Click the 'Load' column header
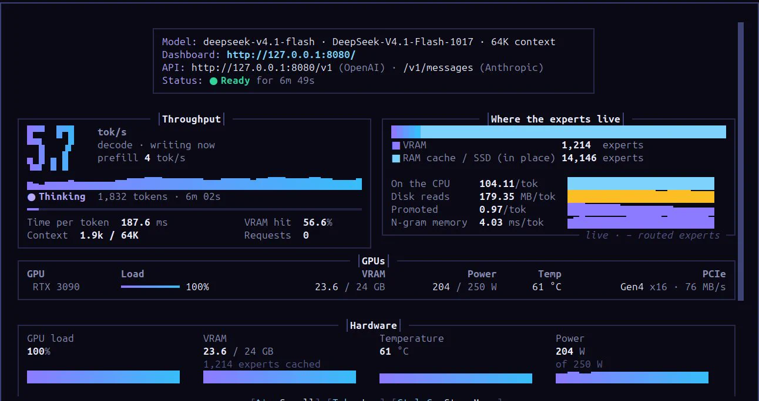The width and height of the screenshot is (759, 401). point(133,274)
